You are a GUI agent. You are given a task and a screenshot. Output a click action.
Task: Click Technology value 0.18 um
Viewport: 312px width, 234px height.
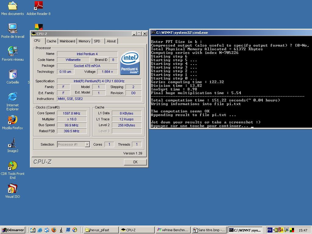tap(66, 72)
